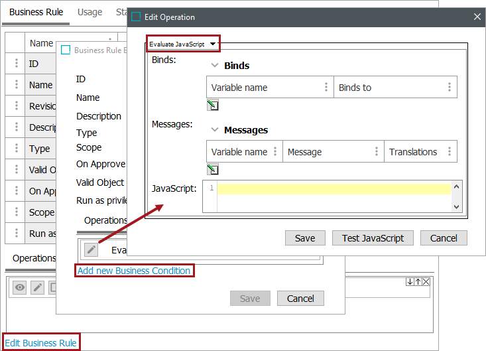
Task: Remove operation with the X icon
Action: click(426, 282)
